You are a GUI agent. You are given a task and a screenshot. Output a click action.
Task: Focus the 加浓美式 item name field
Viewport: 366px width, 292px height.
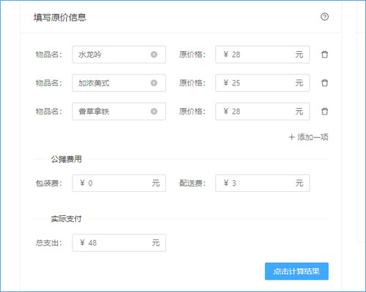119,83
